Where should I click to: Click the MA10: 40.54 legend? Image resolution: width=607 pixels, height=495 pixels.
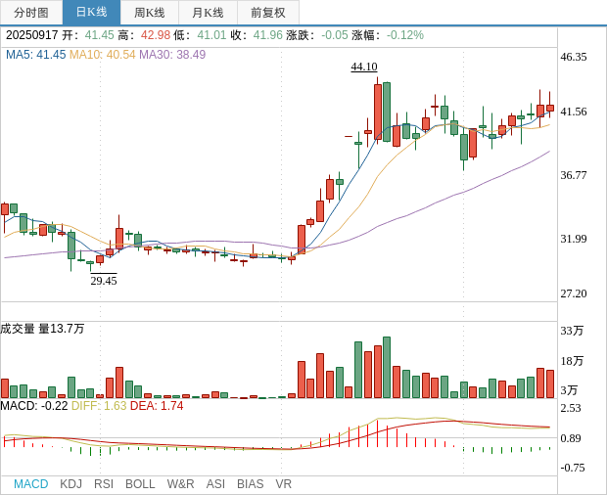coord(102,55)
